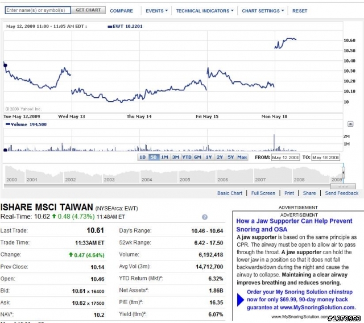Click the Avg Vol value 14,712,700

[x=209, y=267]
